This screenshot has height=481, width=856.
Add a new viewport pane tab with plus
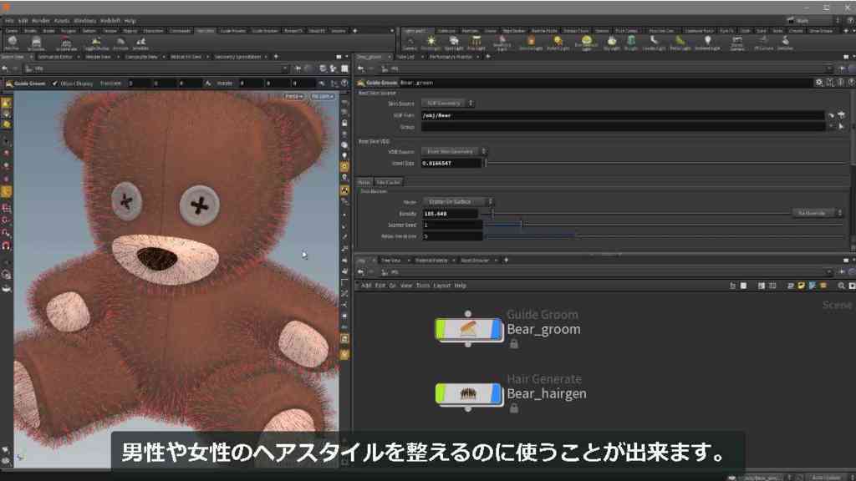[x=276, y=56]
